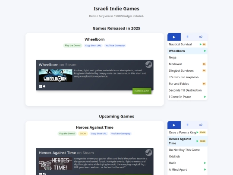Select Moduwar in the playlist
This screenshot has width=233, height=175.
pyautogui.click(x=187, y=64)
